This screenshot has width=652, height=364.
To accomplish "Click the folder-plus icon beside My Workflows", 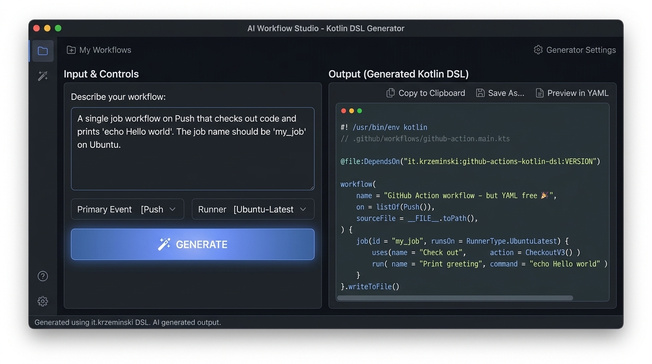I will click(71, 49).
